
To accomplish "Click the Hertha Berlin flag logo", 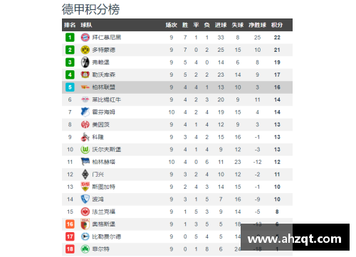I will (85, 162).
